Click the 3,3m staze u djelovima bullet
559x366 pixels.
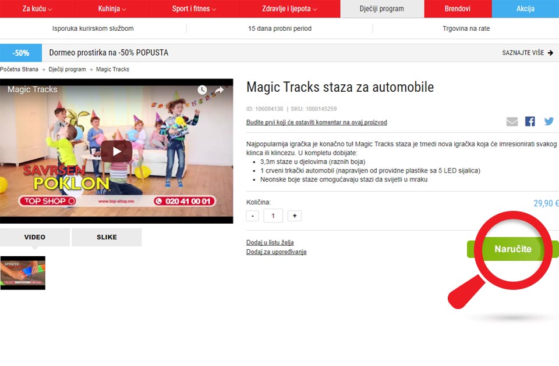313,162
